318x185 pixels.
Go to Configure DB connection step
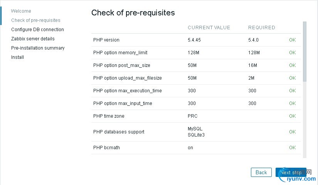37,30
